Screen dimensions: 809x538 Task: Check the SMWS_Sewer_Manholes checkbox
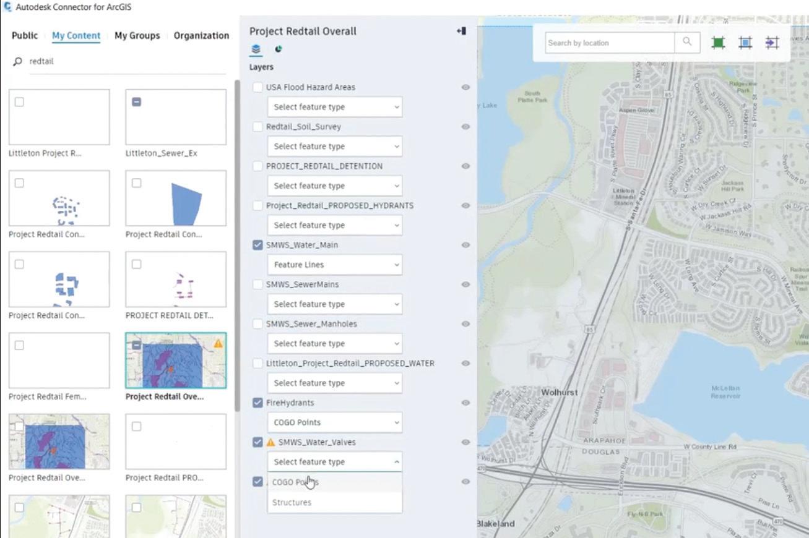[257, 323]
